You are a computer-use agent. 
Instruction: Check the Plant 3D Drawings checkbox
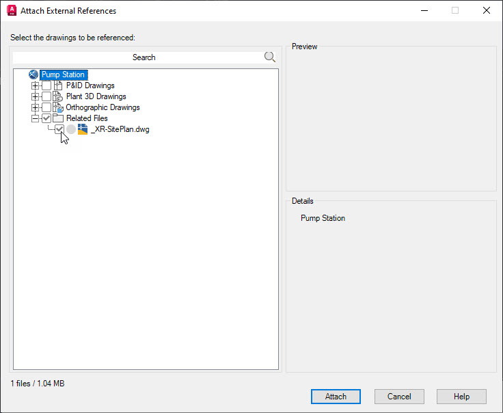(46, 96)
